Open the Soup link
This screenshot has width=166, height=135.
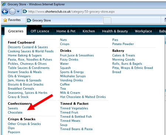pos(64,125)
